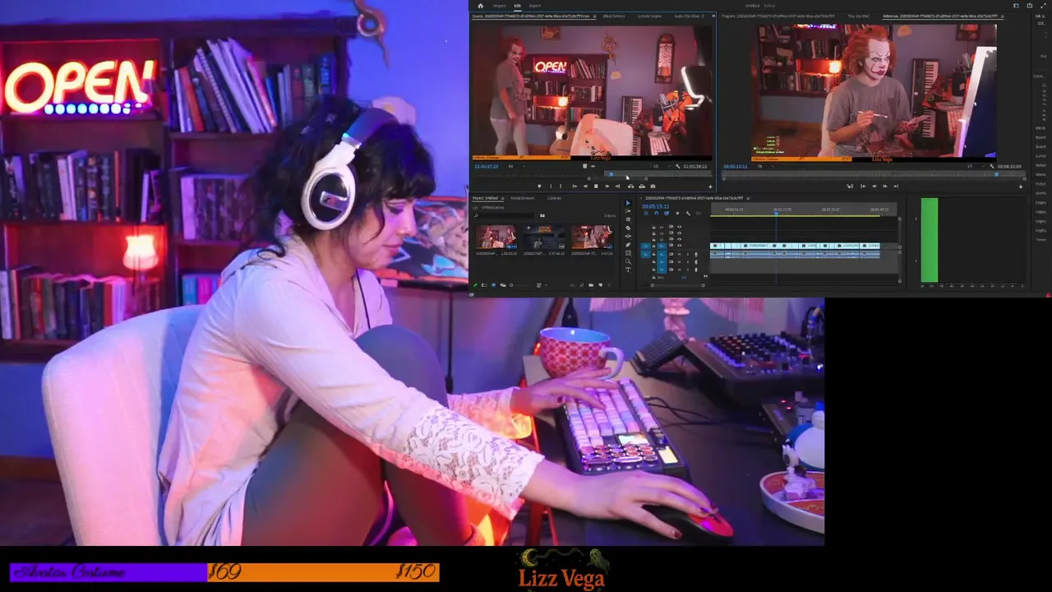Click the Insert button in Source monitor
Image resolution: width=1052 pixels, height=592 pixels.
[x=631, y=187]
